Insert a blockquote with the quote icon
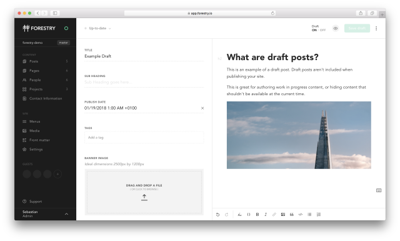Screen dimensions: 400x241 (x=292, y=215)
